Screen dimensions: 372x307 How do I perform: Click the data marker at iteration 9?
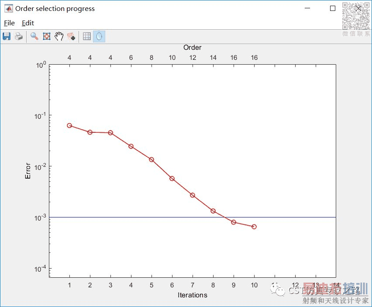point(234,222)
